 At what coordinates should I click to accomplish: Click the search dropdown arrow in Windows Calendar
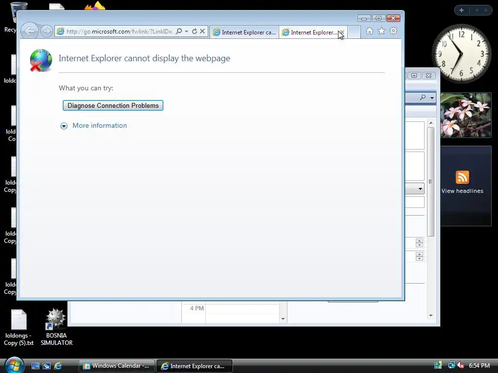[432, 98]
